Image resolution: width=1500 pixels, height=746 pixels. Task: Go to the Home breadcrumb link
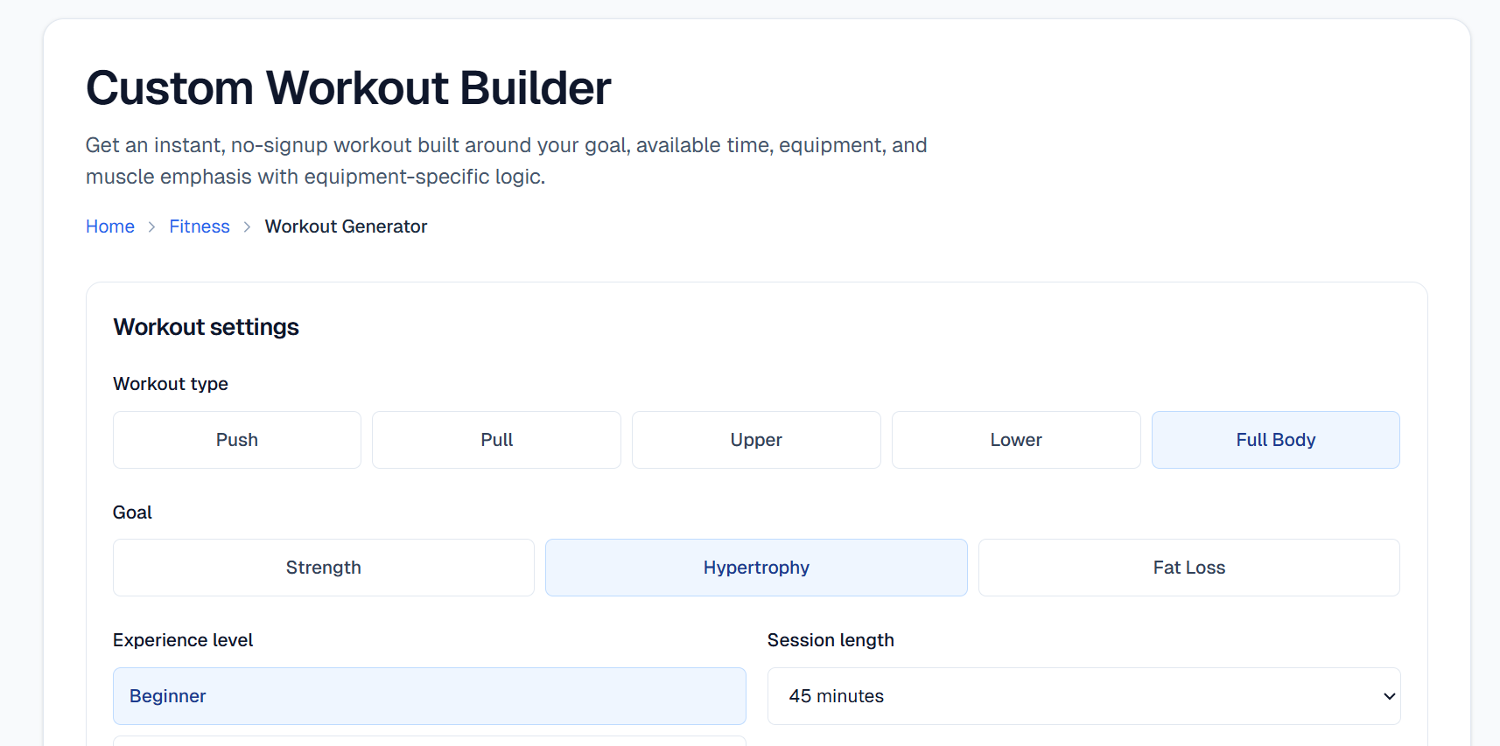click(110, 227)
